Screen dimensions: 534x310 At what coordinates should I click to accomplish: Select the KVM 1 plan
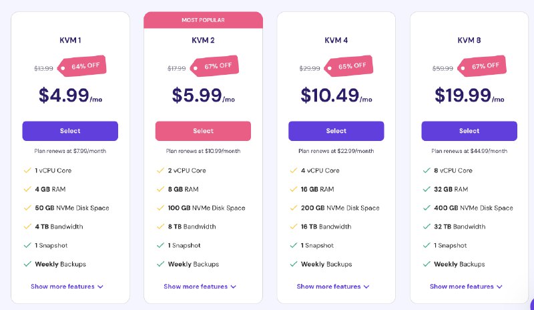pos(70,131)
